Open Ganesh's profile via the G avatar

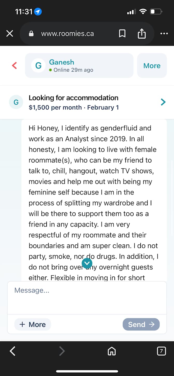coord(38,65)
